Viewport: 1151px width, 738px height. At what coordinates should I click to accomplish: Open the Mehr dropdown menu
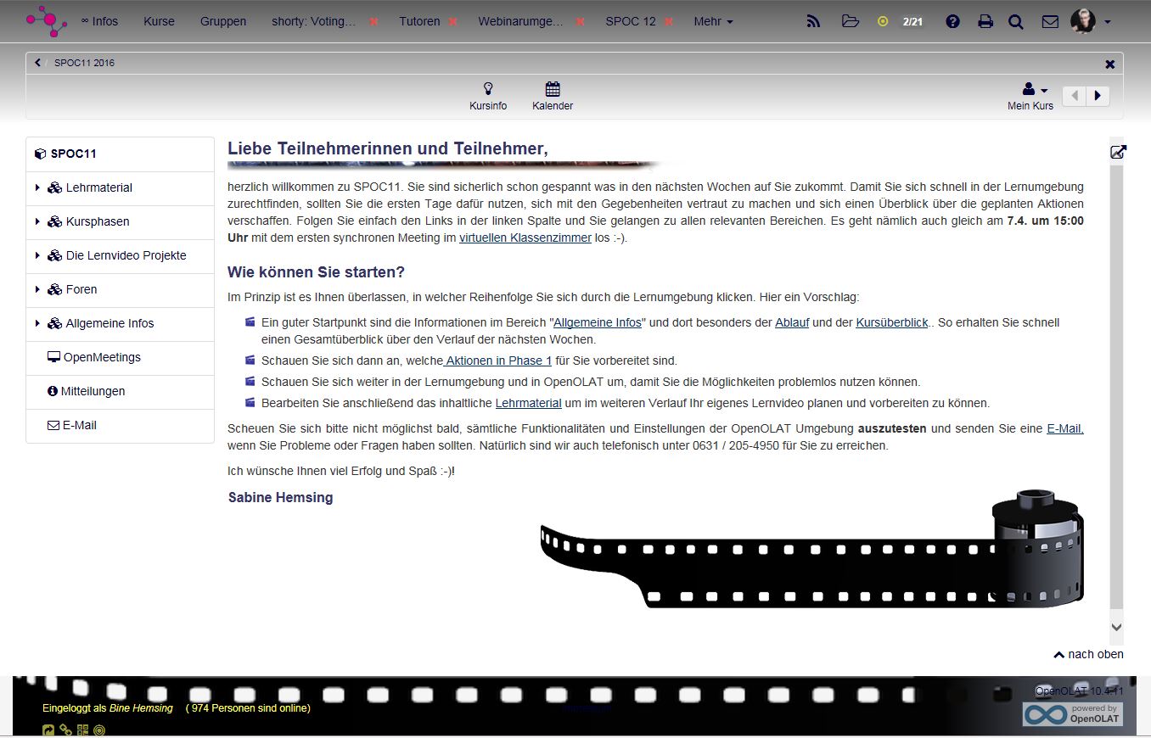coord(713,21)
